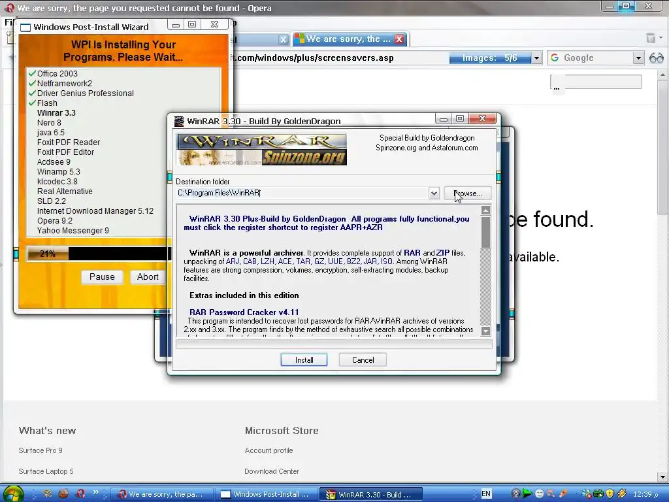The image size is (669, 502).
Task: Click the green checkmark beside Flash
Action: [32, 103]
